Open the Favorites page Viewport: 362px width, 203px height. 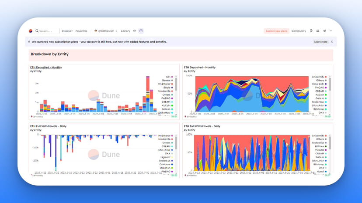coord(81,31)
